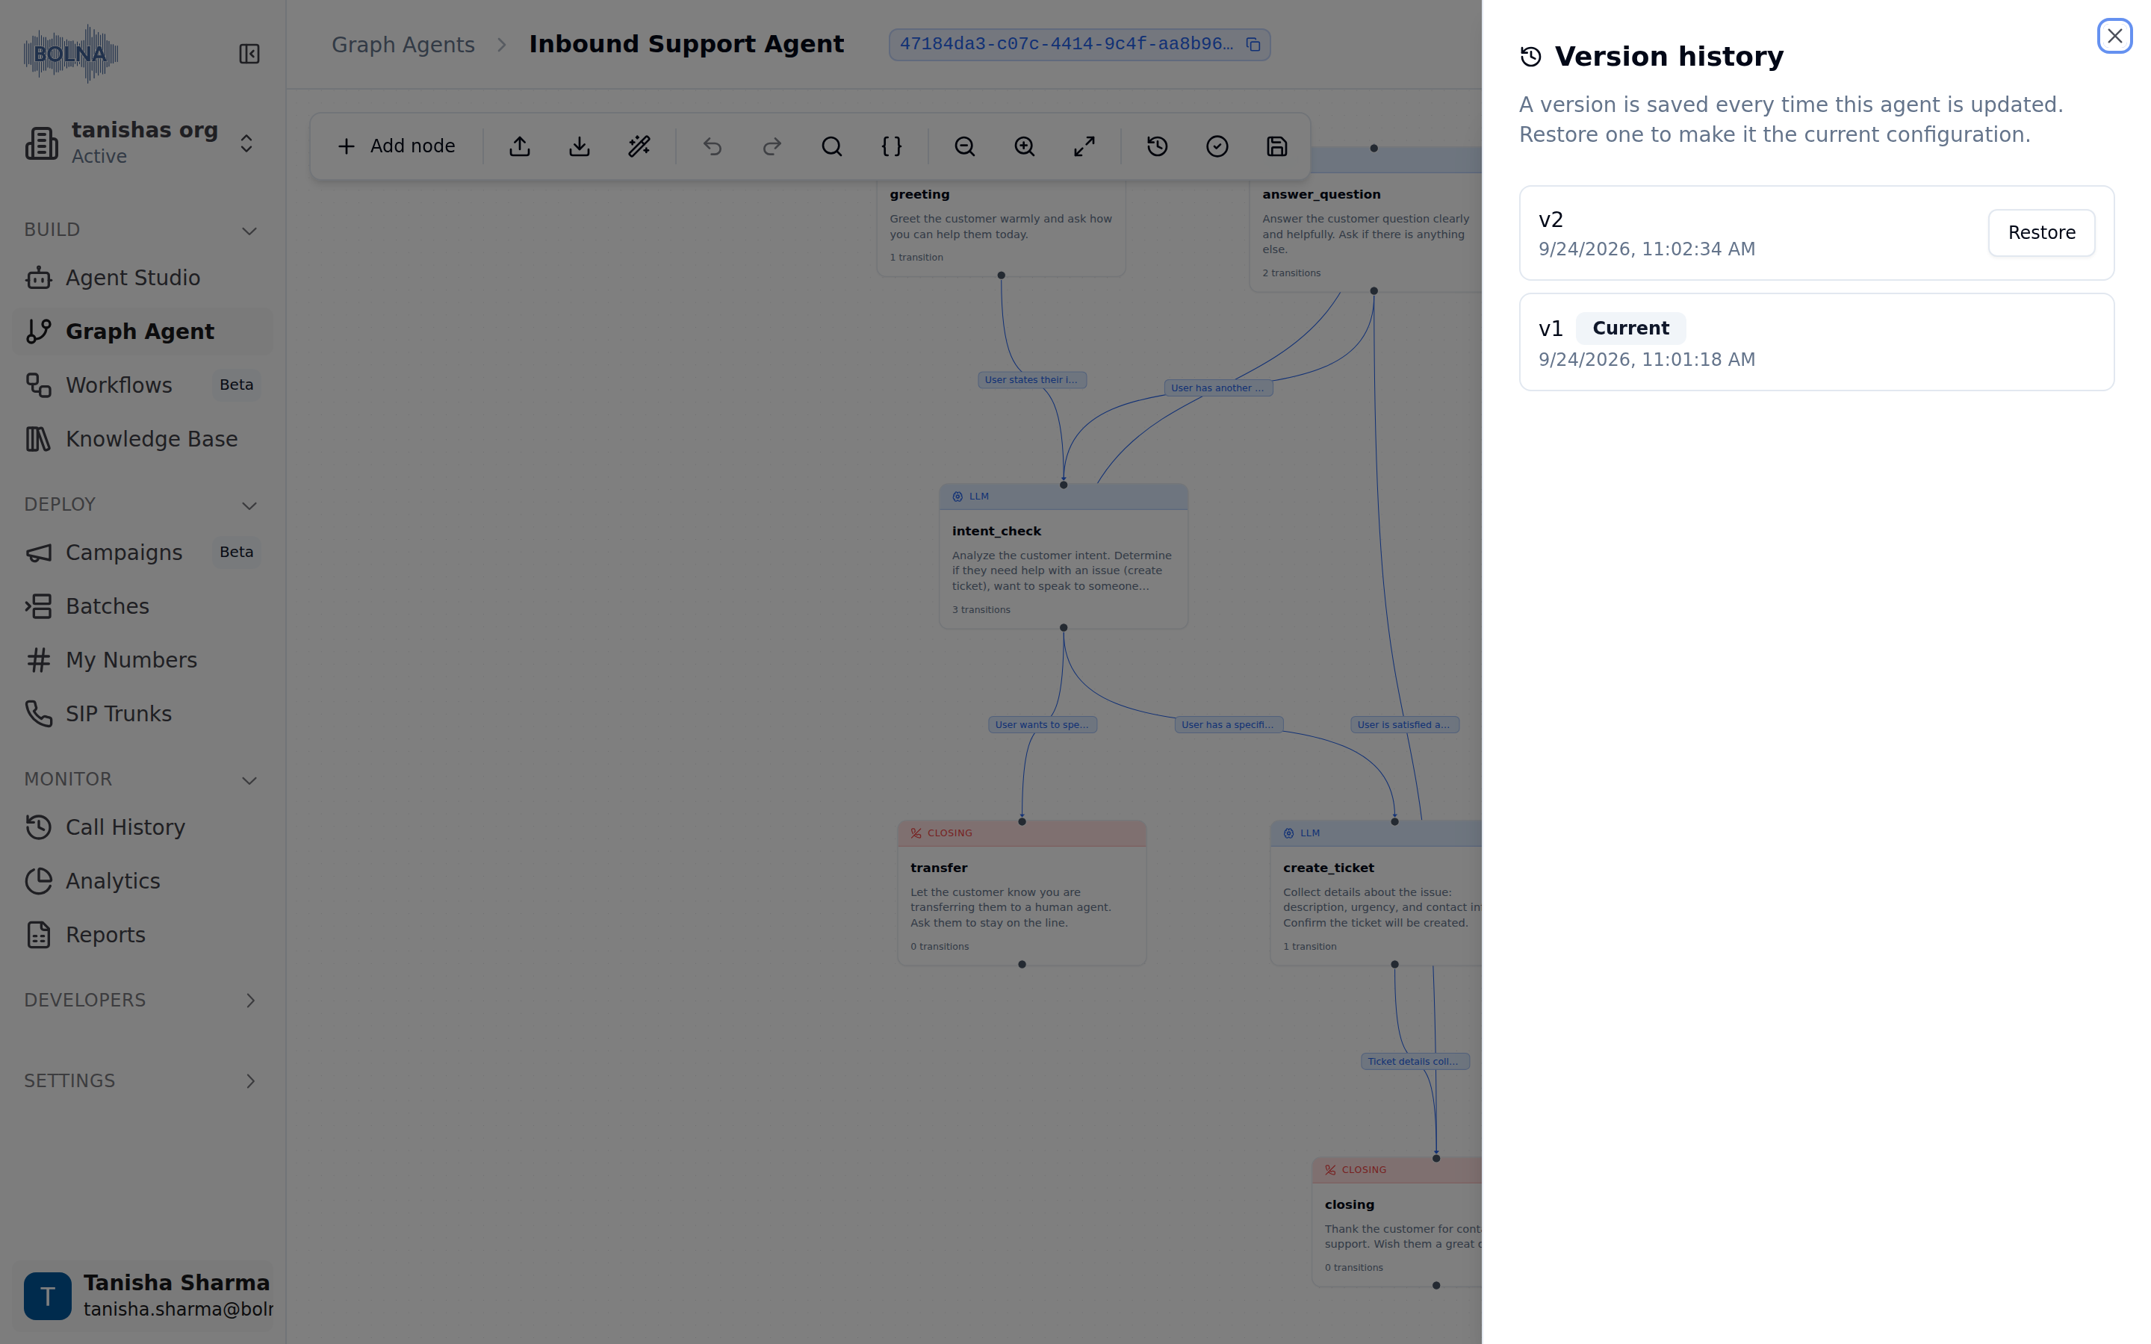
Task: Zoom out the graph canvas
Action: click(965, 146)
